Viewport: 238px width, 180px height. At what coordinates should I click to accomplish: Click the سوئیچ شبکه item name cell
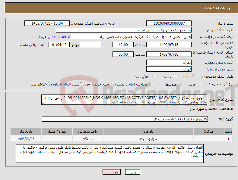coord(148,139)
